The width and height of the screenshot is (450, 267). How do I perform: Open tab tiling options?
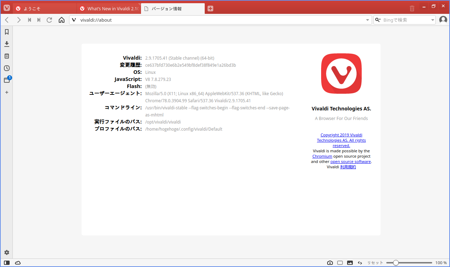[x=340, y=263]
